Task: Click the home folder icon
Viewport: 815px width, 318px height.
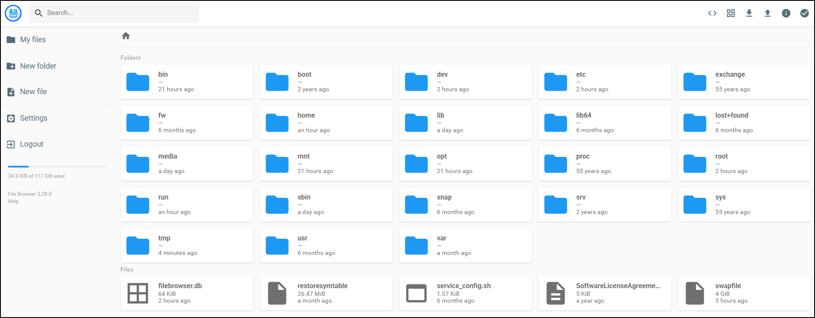Action: point(277,123)
